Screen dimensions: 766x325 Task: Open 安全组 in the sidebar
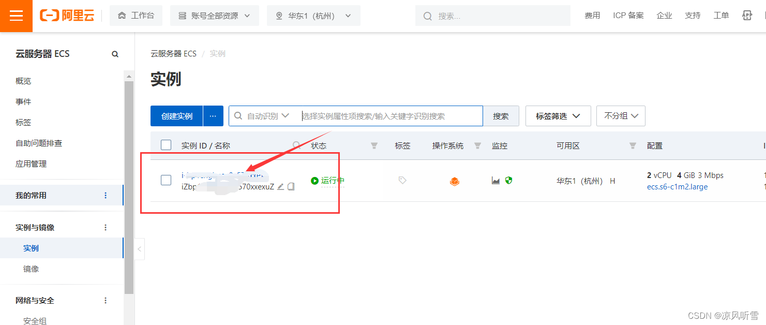[35, 321]
